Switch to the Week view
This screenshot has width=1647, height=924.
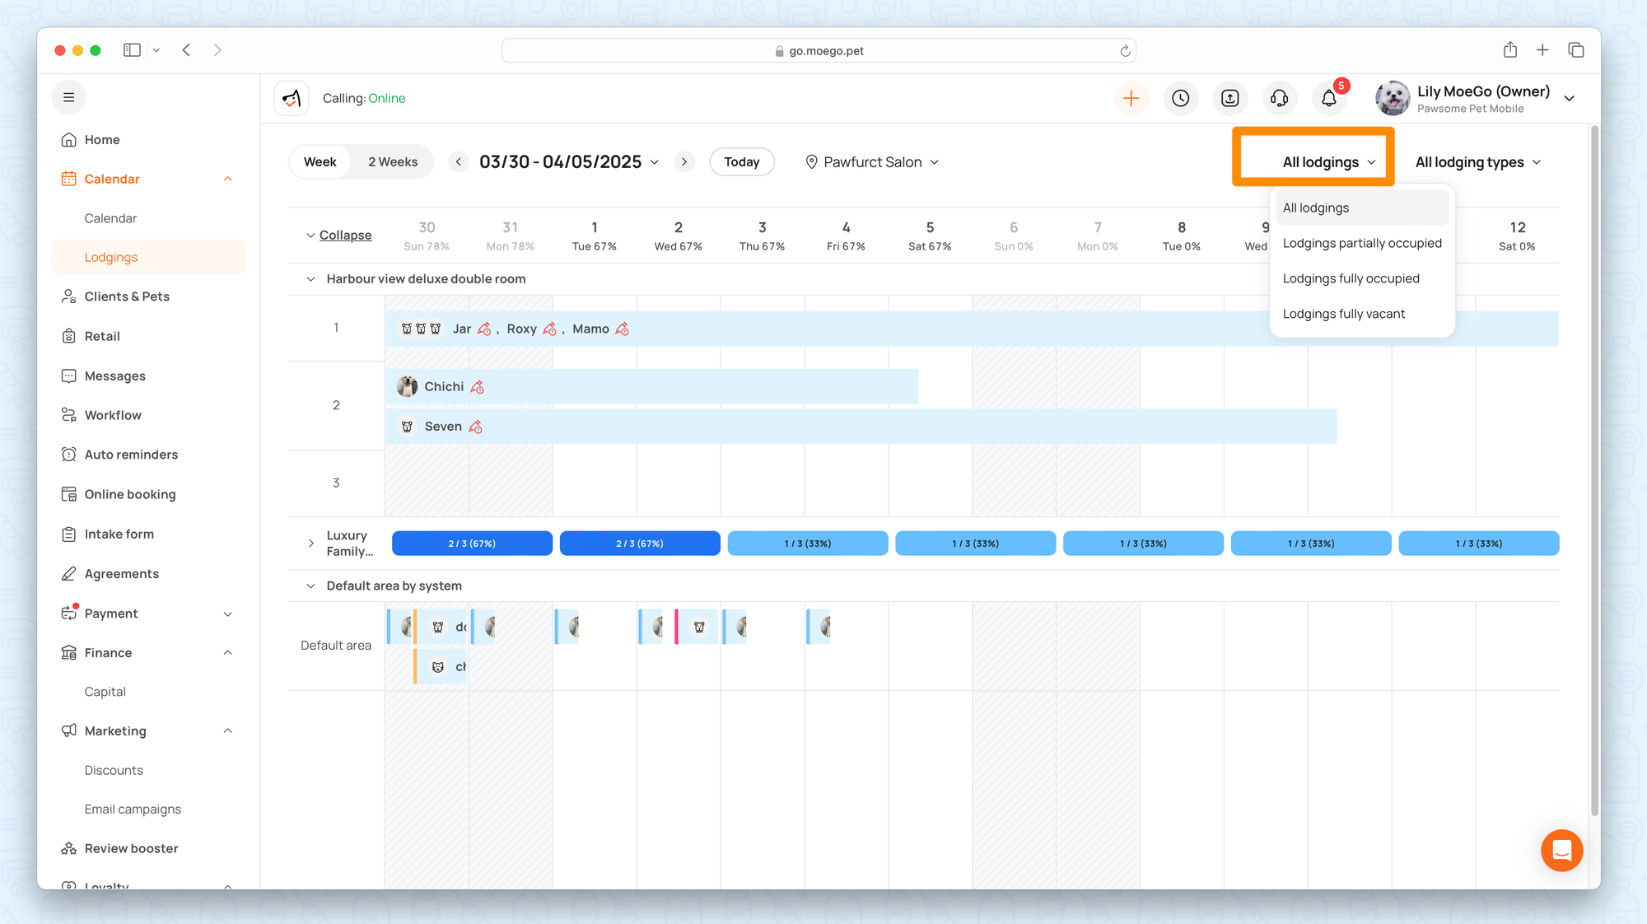(320, 162)
